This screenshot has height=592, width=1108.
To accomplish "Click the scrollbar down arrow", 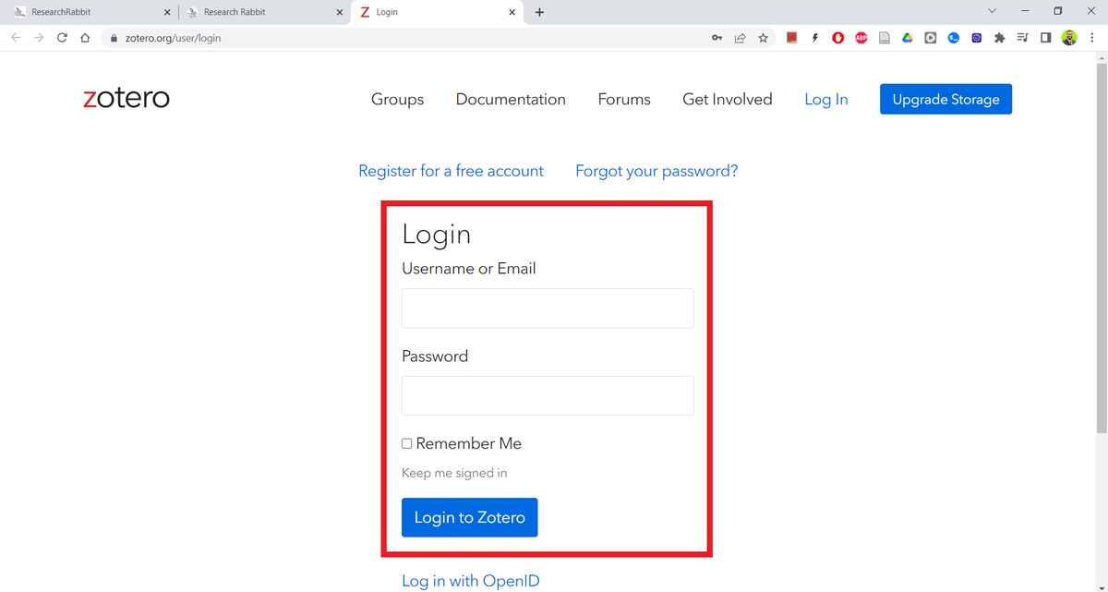I will point(1101,586).
